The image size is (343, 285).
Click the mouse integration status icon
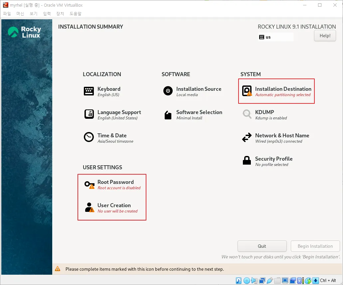coord(308,280)
